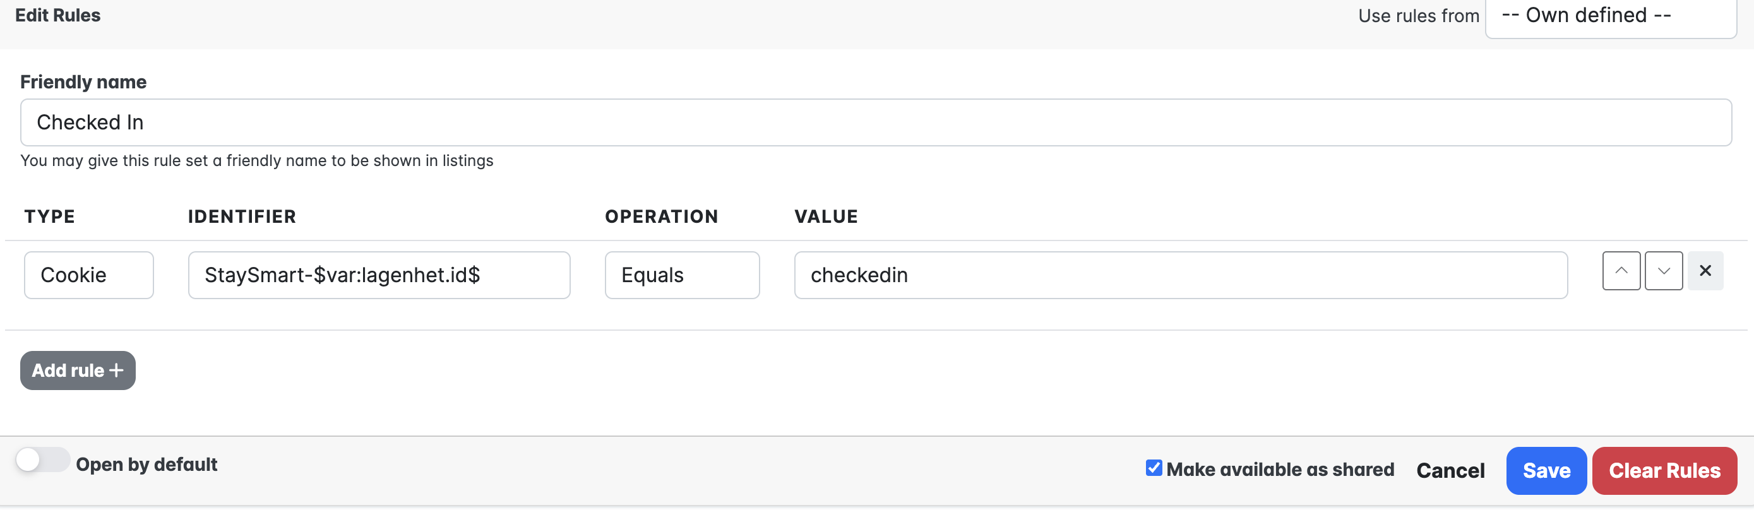Open the Use rules from dropdown

(x=1609, y=16)
